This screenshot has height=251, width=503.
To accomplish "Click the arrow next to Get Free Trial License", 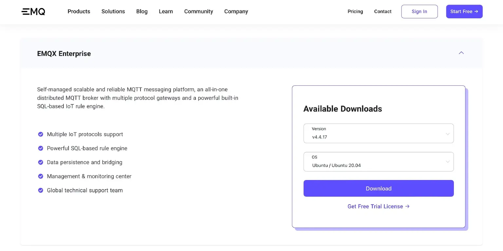I will [407, 206].
